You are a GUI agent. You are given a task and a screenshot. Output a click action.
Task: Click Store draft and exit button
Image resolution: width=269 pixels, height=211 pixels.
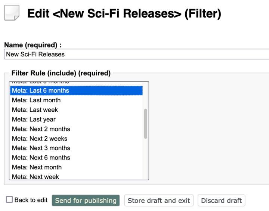coord(159,201)
